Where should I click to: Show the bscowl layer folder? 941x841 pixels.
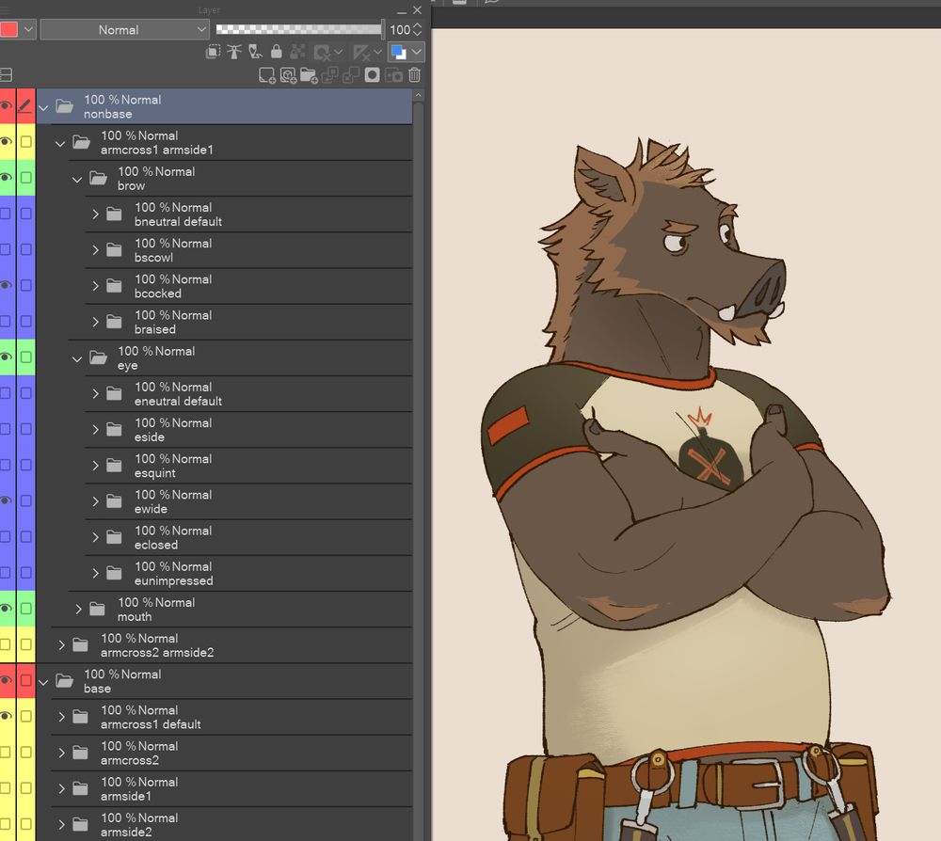[x=6, y=249]
